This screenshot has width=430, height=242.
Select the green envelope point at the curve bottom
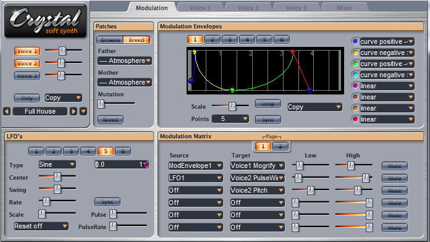232,90
